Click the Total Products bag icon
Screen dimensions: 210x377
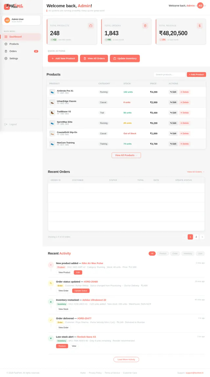coord(91,25)
